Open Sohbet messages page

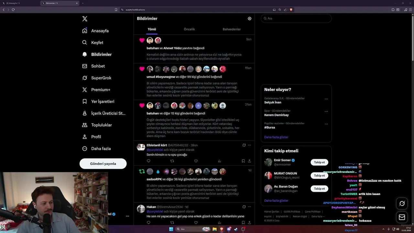tap(93, 66)
